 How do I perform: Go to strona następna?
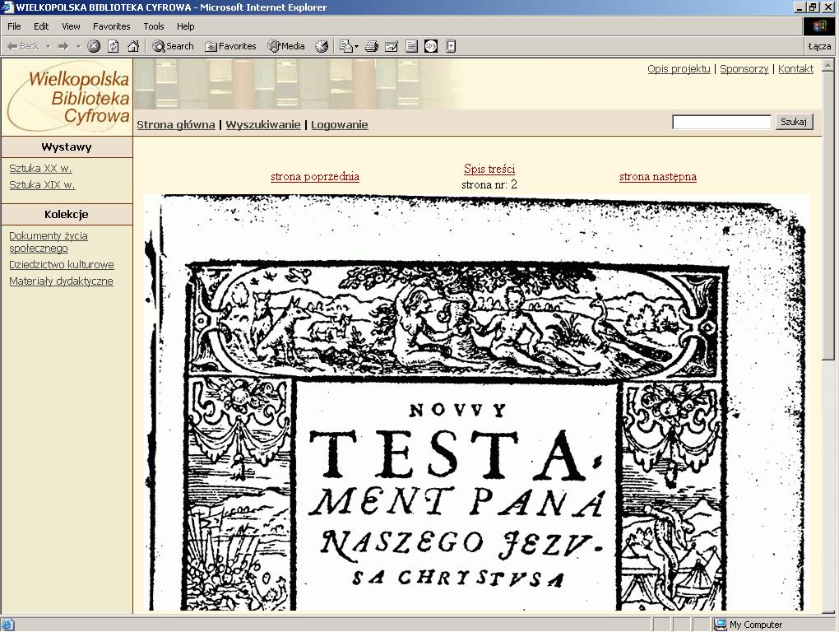(657, 177)
